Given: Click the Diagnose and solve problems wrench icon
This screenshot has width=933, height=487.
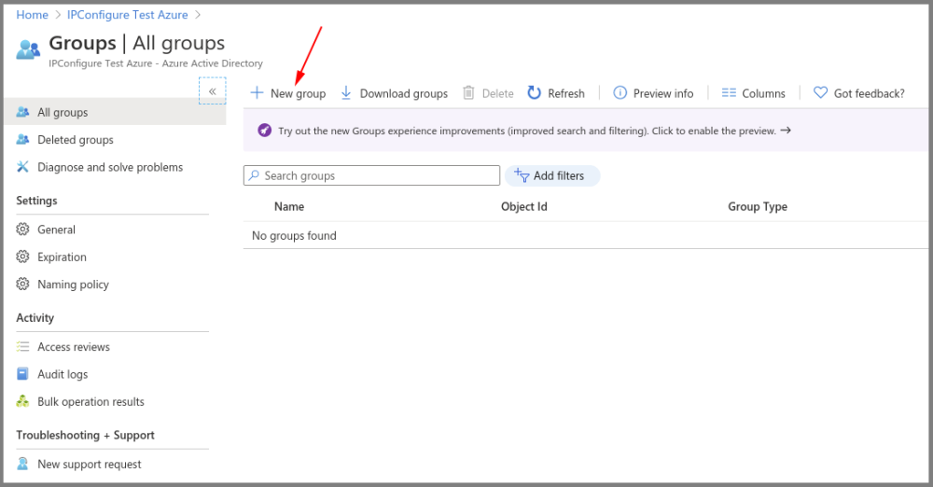Looking at the screenshot, I should [23, 167].
